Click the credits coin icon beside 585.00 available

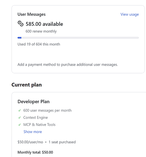coord(21,24)
